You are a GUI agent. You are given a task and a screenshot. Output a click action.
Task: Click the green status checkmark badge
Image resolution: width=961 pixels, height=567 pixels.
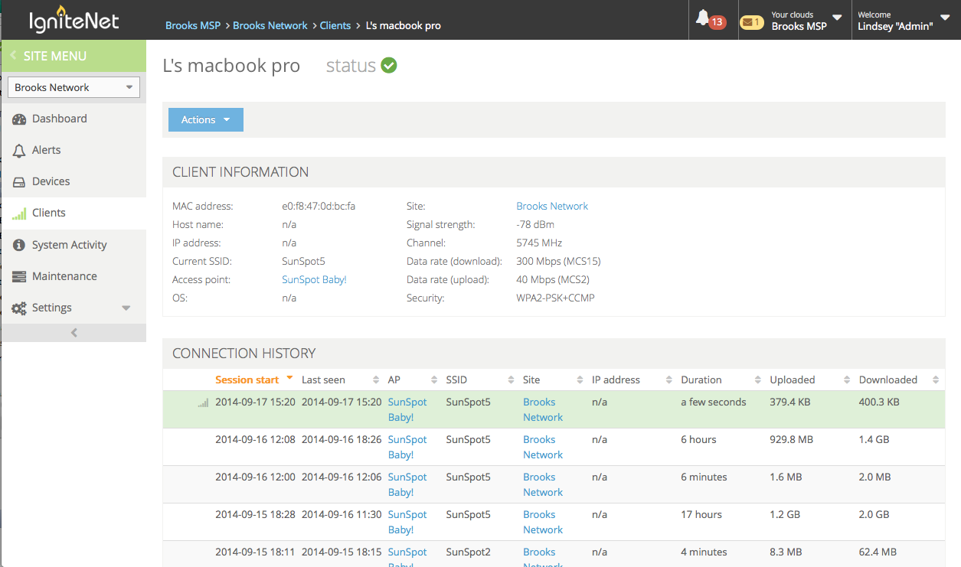pyautogui.click(x=389, y=65)
